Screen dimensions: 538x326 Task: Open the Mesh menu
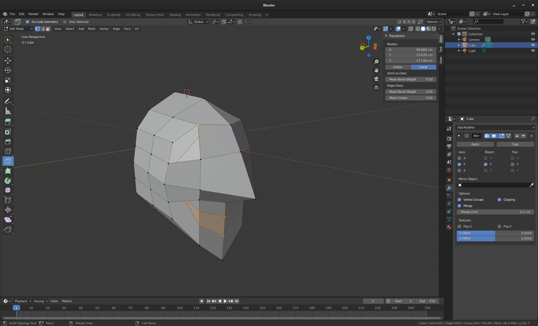tap(92, 29)
